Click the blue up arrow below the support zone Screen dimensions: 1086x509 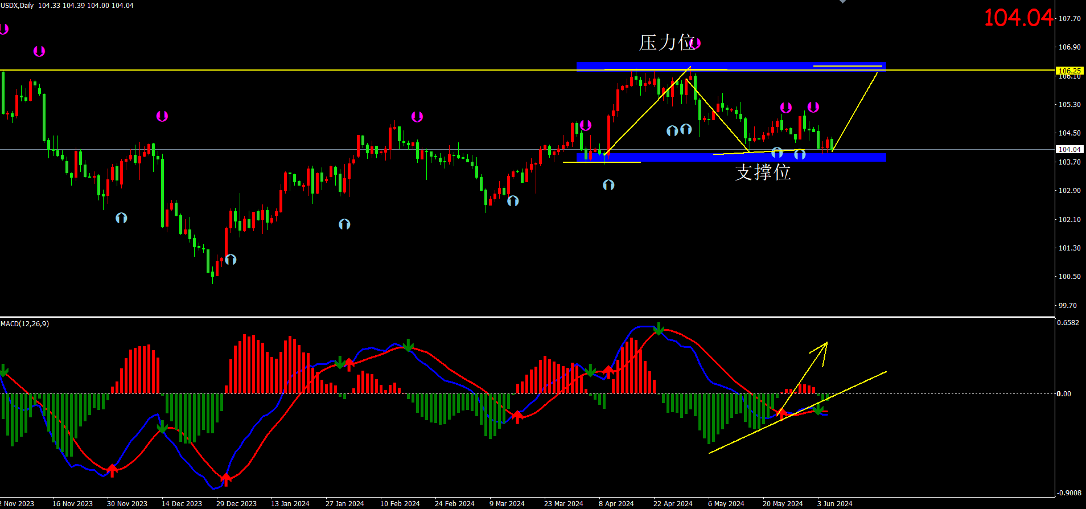[608, 185]
